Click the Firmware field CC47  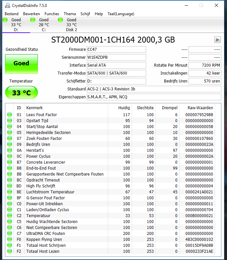pyautogui.click(x=116, y=49)
